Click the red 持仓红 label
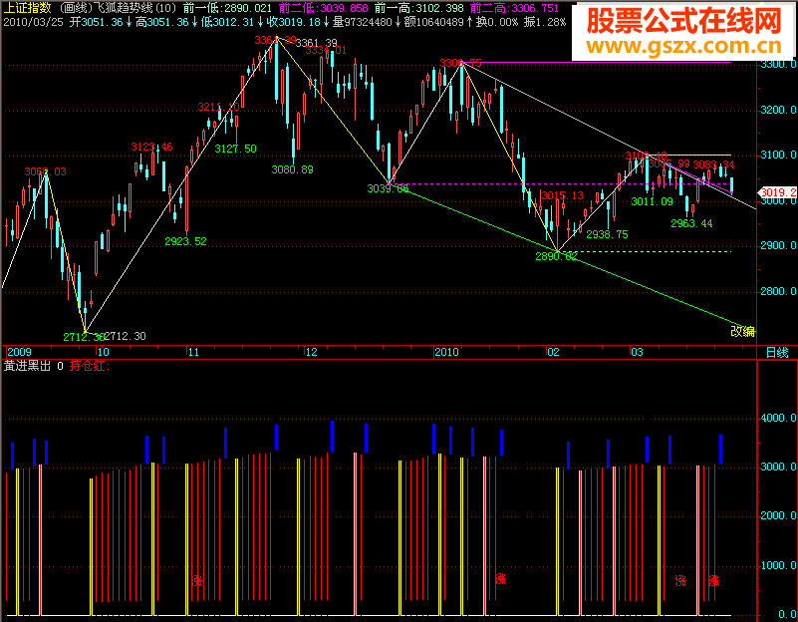 click(x=90, y=366)
